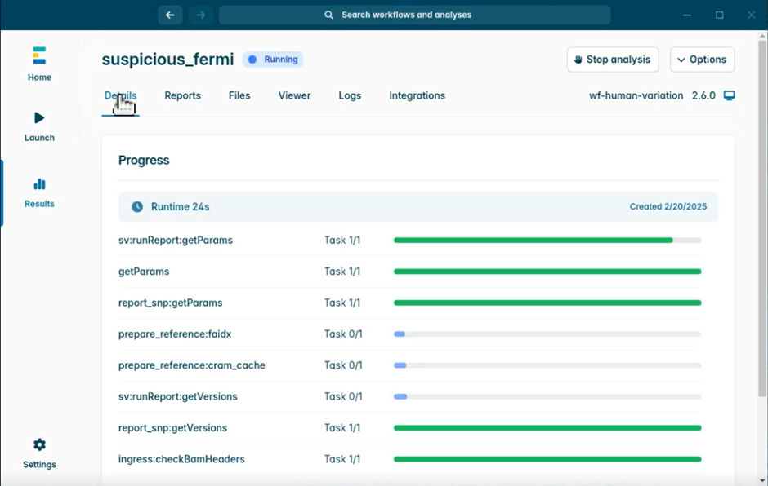Screen dimensions: 768x486
Task: Click sv:runReport:getParams progress bar
Action: [547, 240]
